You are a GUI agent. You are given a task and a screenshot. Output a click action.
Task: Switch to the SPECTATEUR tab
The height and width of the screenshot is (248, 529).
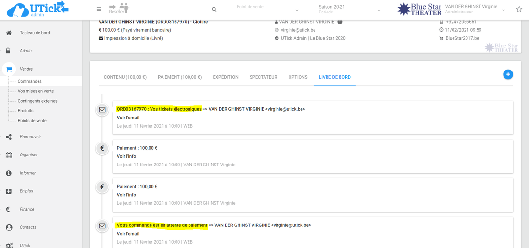click(263, 77)
